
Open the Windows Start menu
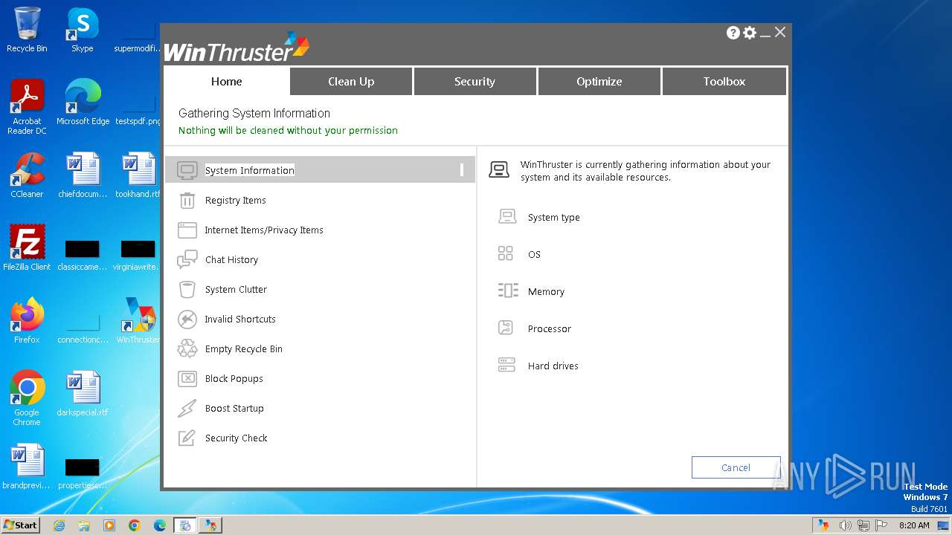(x=21, y=525)
